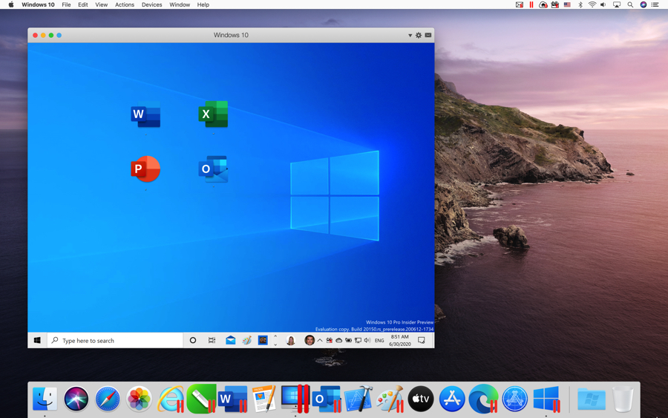
Task: Toggle Wi-Fi icon in macOS menu bar
Action: pos(592,4)
